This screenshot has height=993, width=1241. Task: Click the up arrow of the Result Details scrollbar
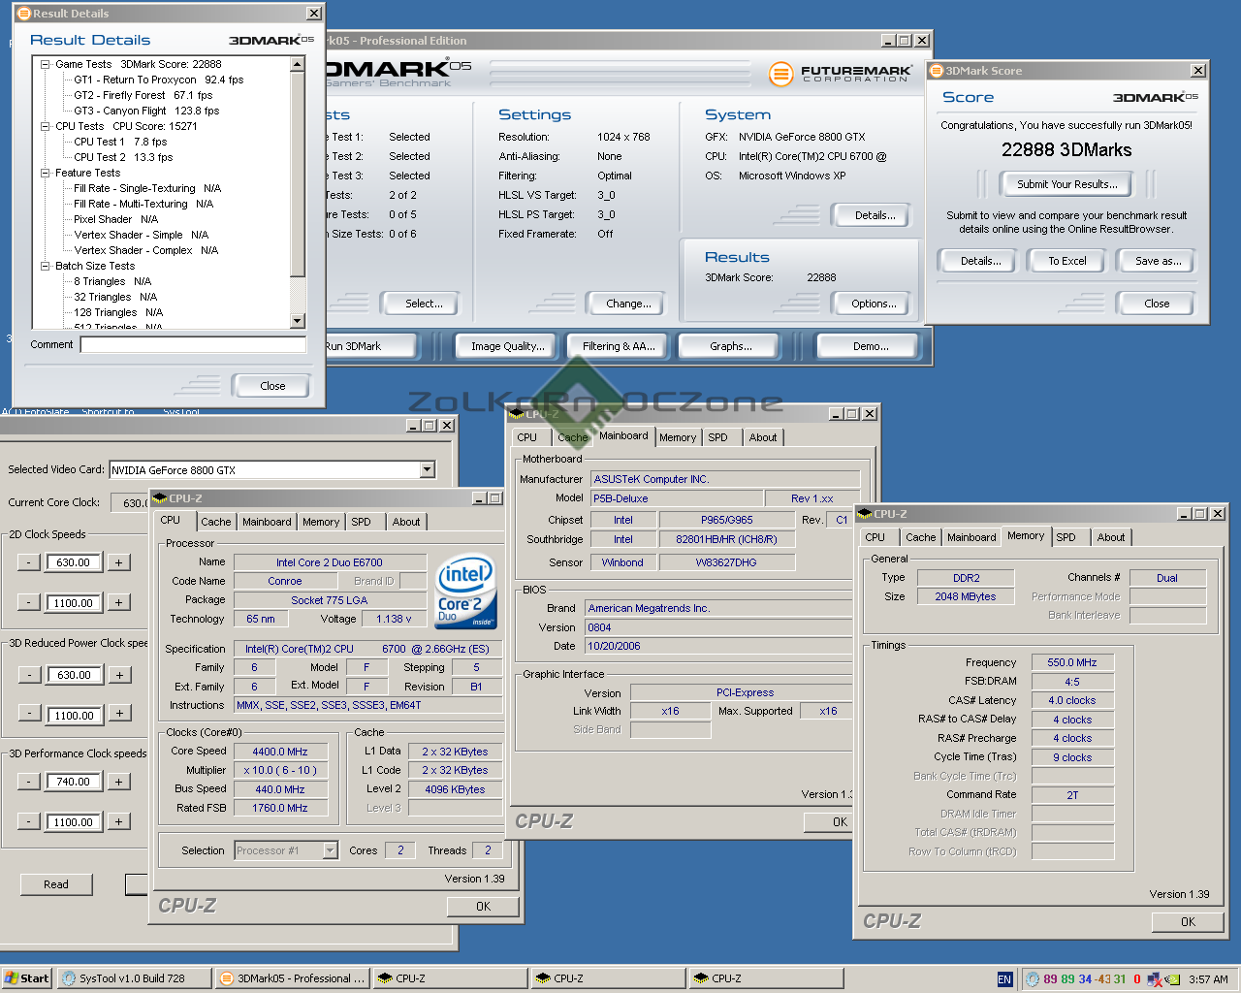pos(298,64)
